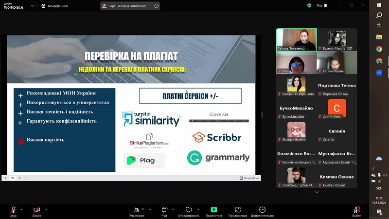389x219 pixels.
Task: Click green Поделиться share screen button
Action: (x=214, y=212)
